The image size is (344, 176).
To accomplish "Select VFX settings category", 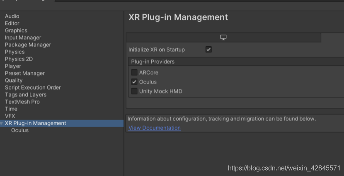I will click(x=10, y=116).
